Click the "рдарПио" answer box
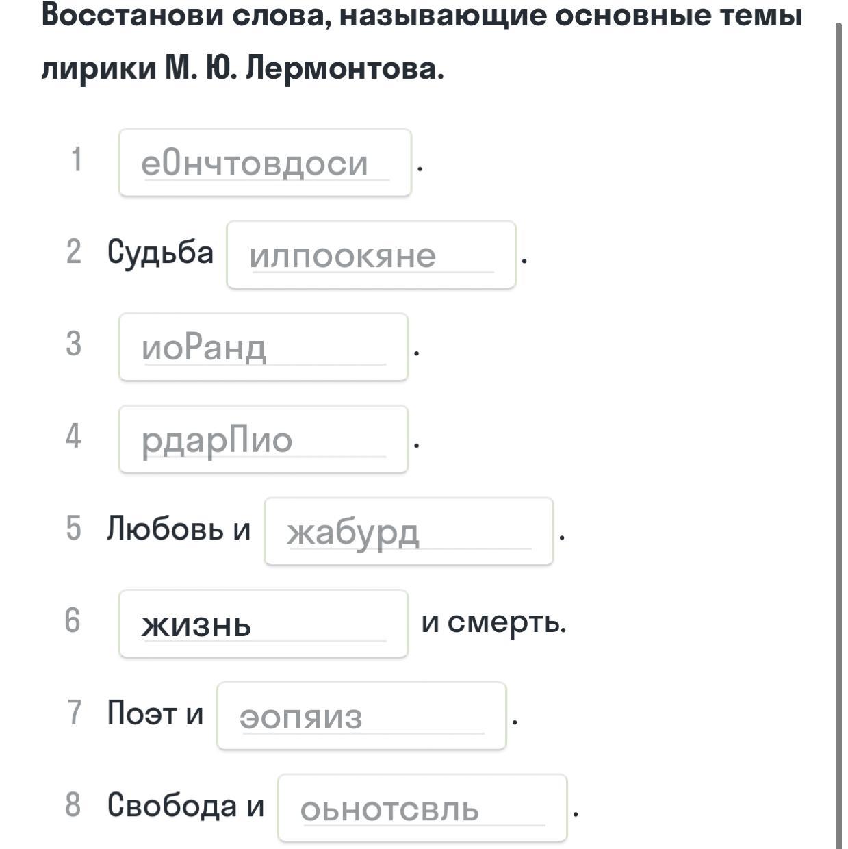Screen dimensions: 848x849 click(x=264, y=440)
